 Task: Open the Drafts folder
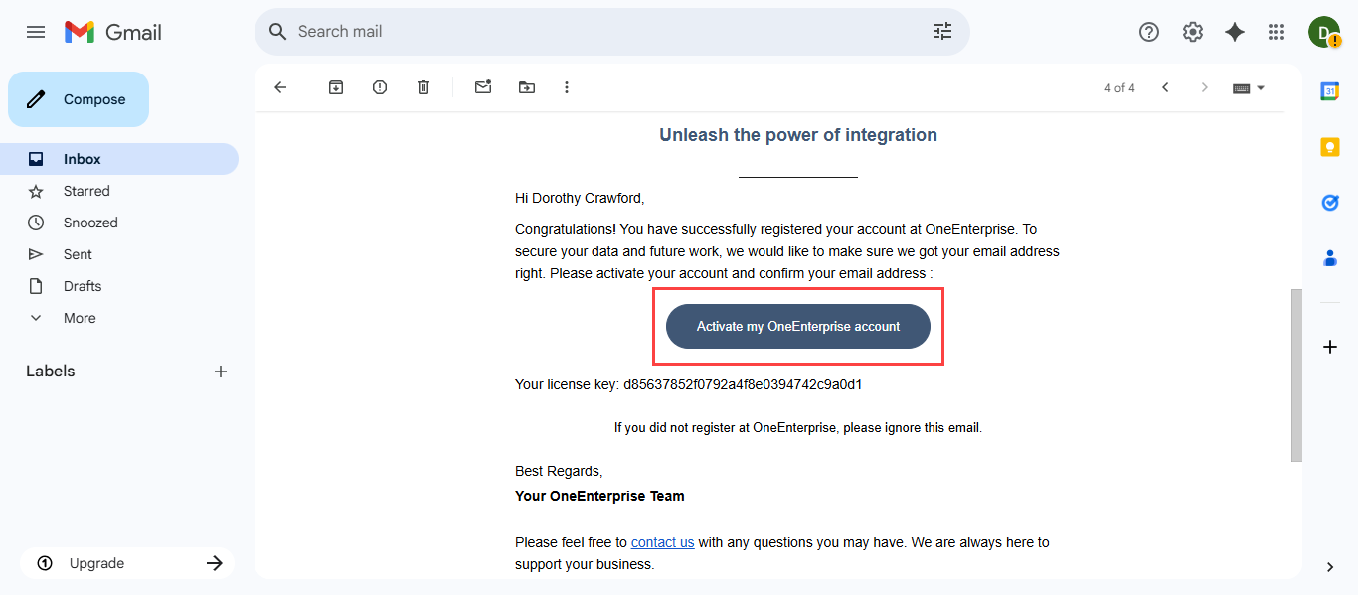pos(83,286)
